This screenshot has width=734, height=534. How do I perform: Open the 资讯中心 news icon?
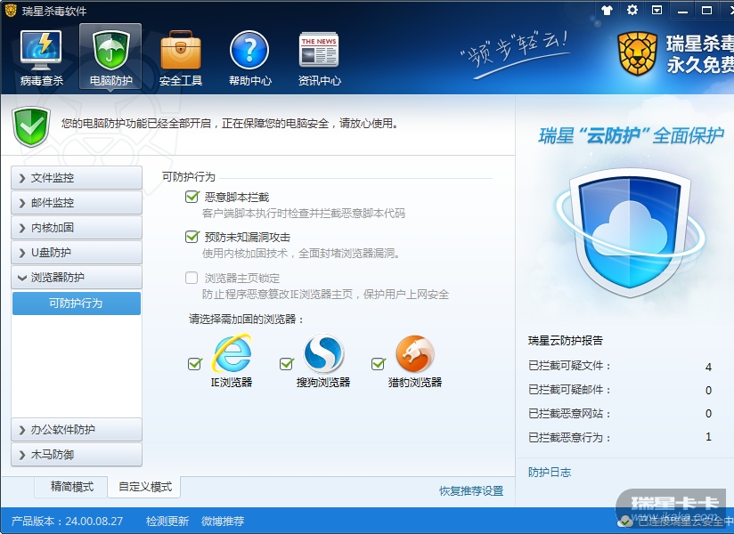point(319,51)
